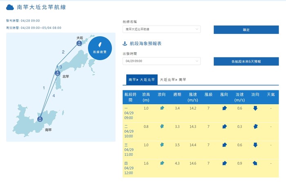Click current direction arrow in the 12:00 row
286x182 pixels.
255,163
